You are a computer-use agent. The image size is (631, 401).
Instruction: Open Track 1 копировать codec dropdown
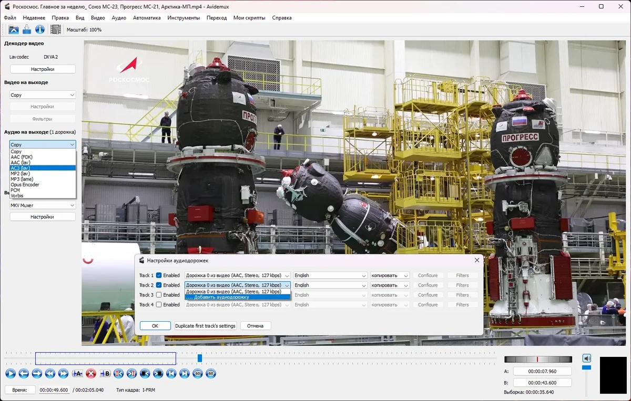[x=390, y=276]
